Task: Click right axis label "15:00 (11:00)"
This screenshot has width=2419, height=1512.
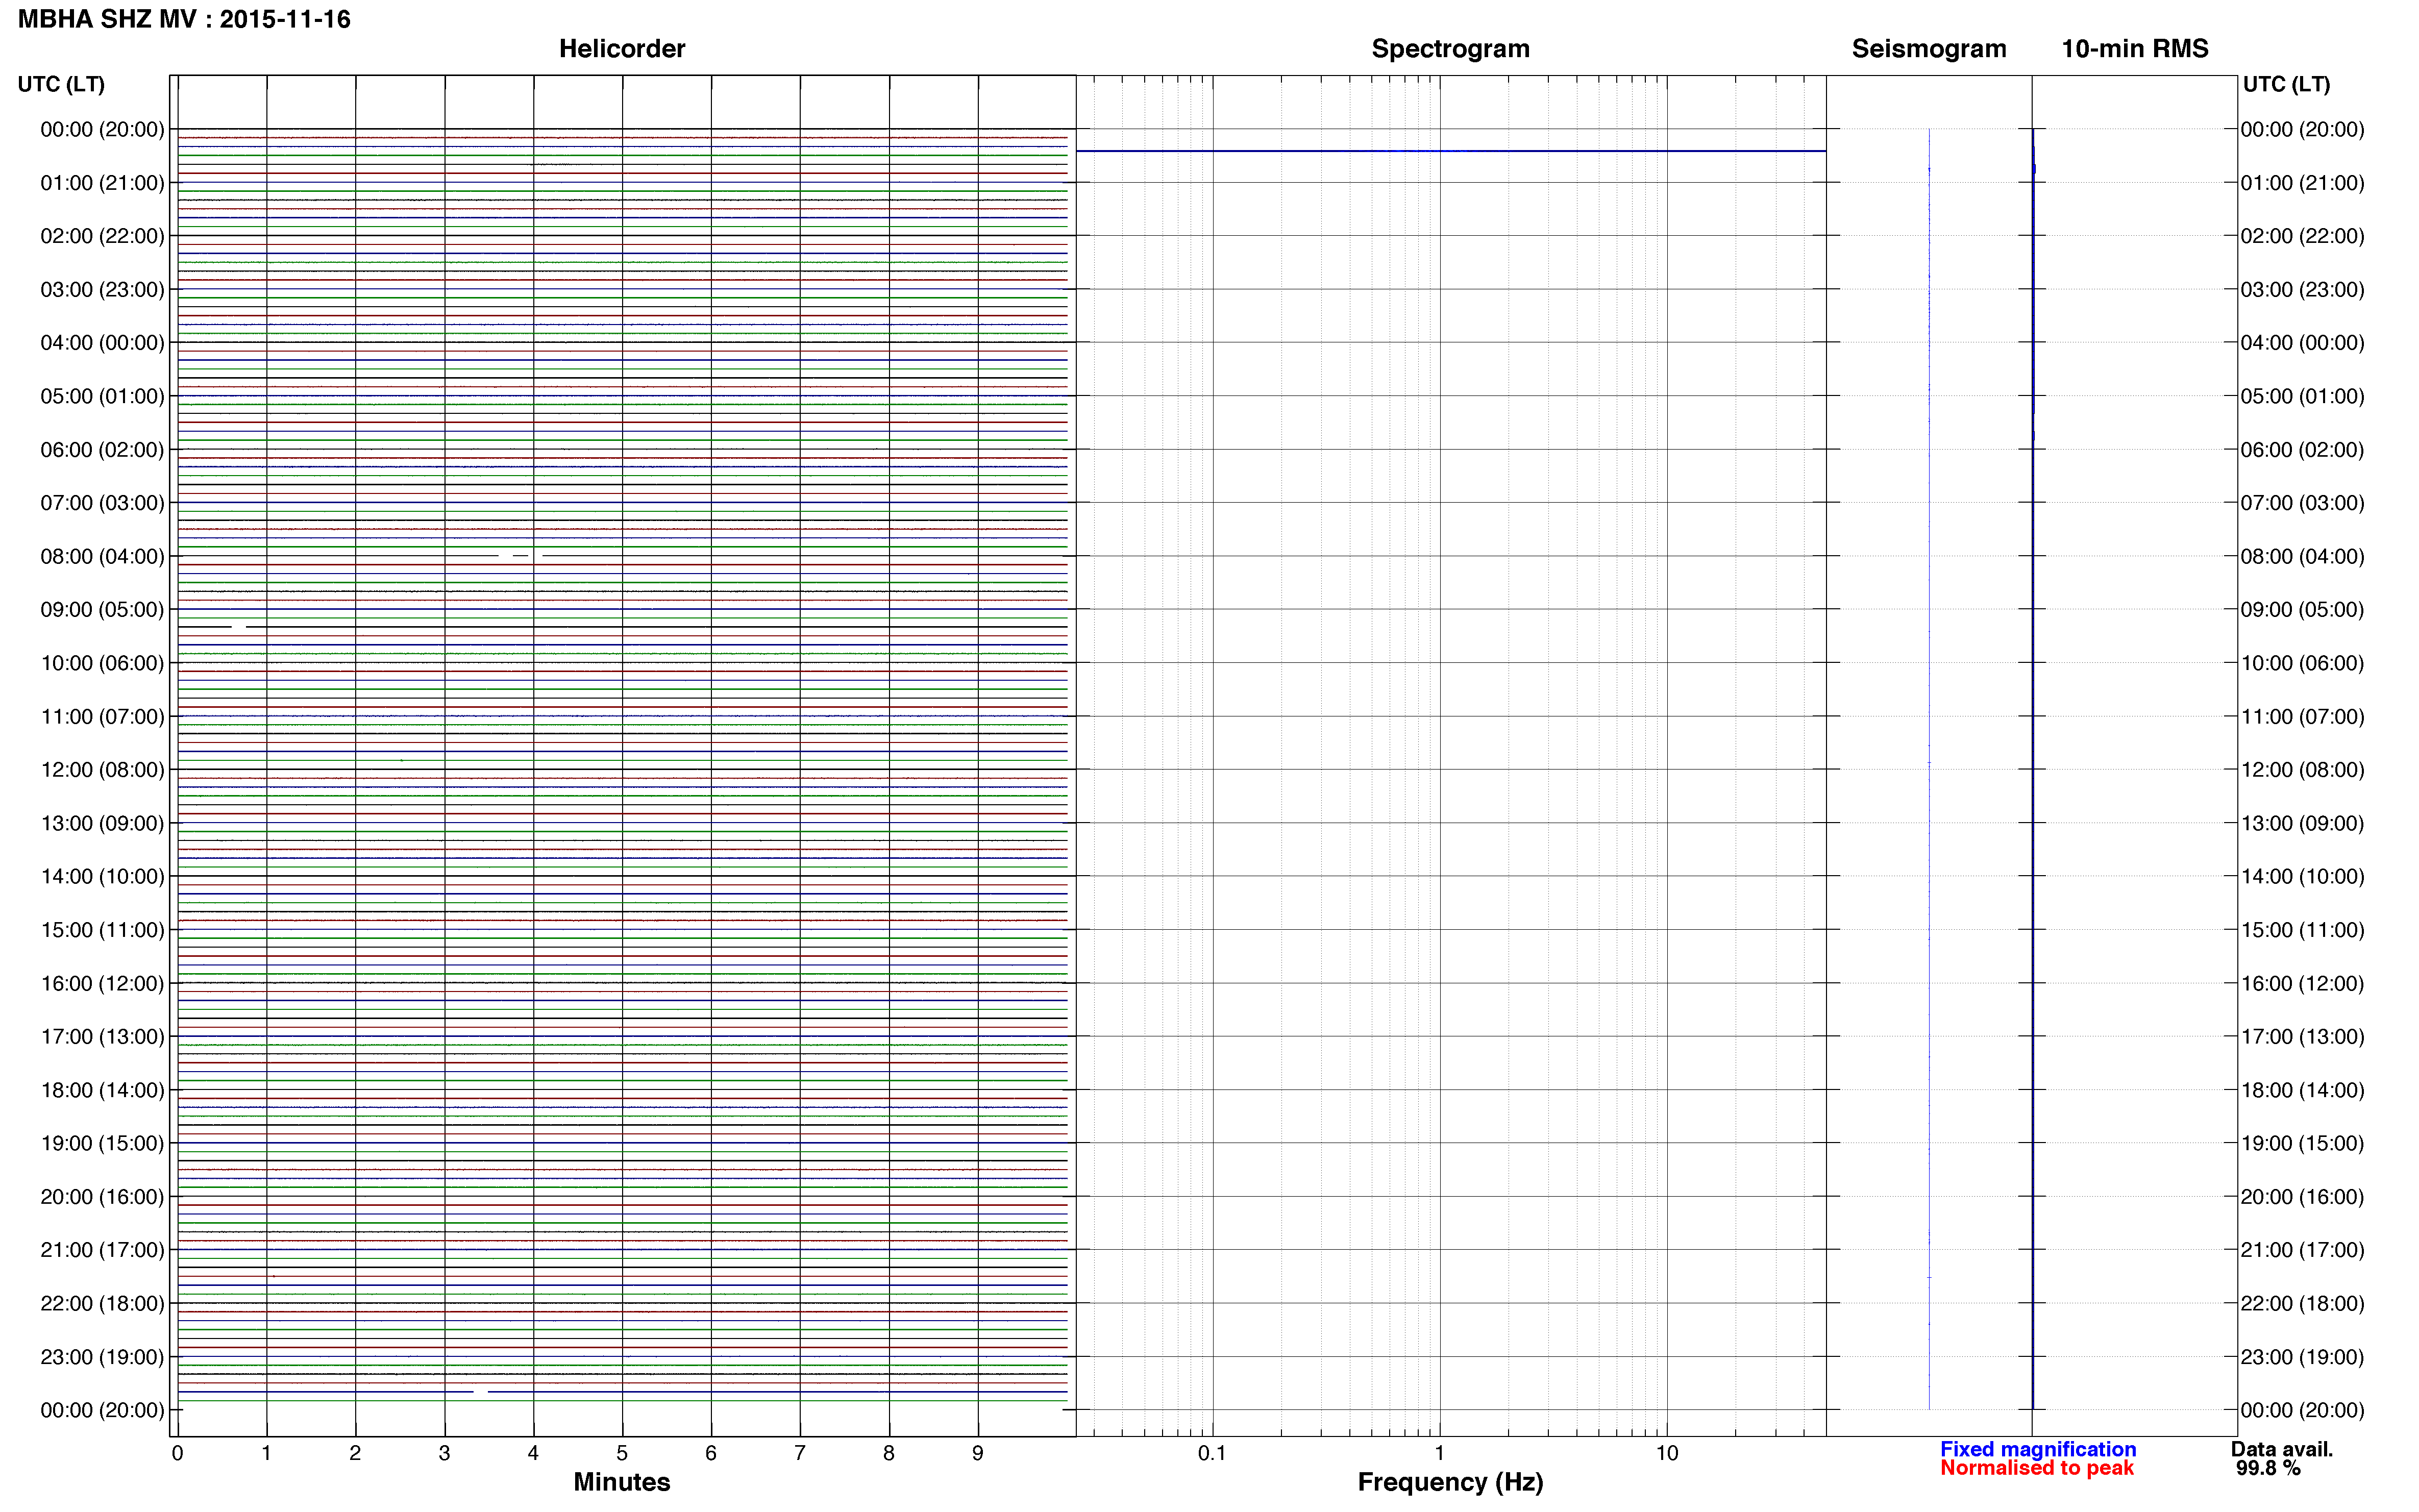Action: point(2302,930)
